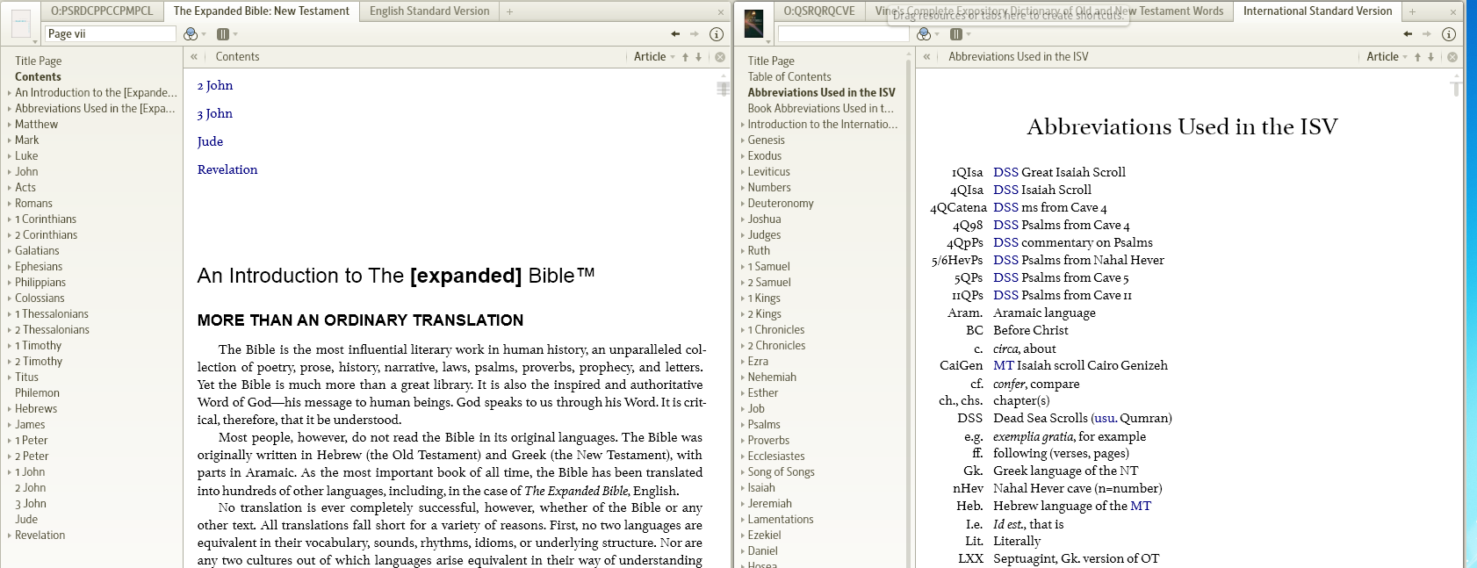Expand Hebrews in Expanded Bible contents
This screenshot has width=1477, height=568.
[10, 409]
